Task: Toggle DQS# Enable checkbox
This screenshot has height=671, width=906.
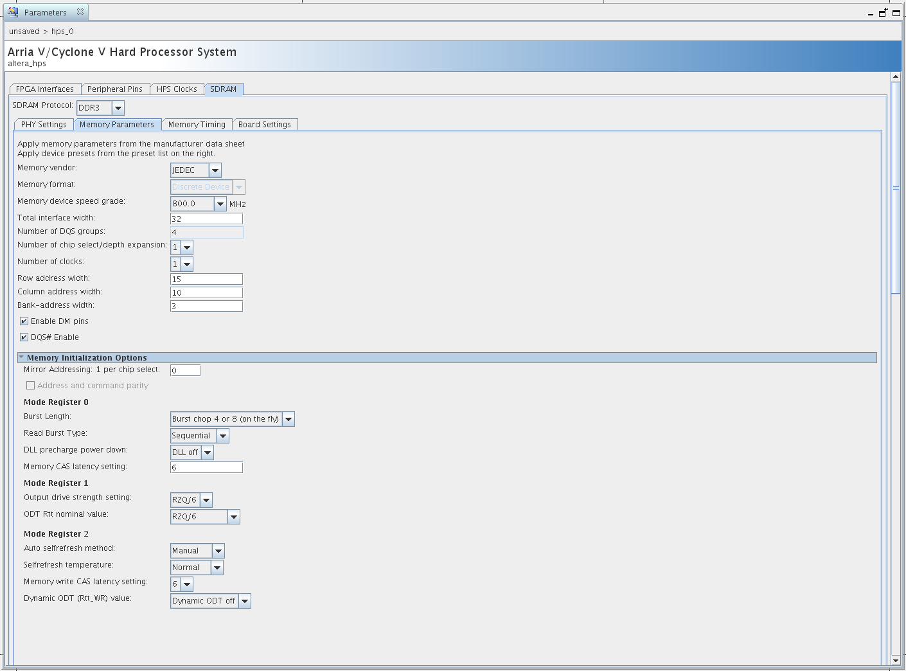Action: [24, 337]
